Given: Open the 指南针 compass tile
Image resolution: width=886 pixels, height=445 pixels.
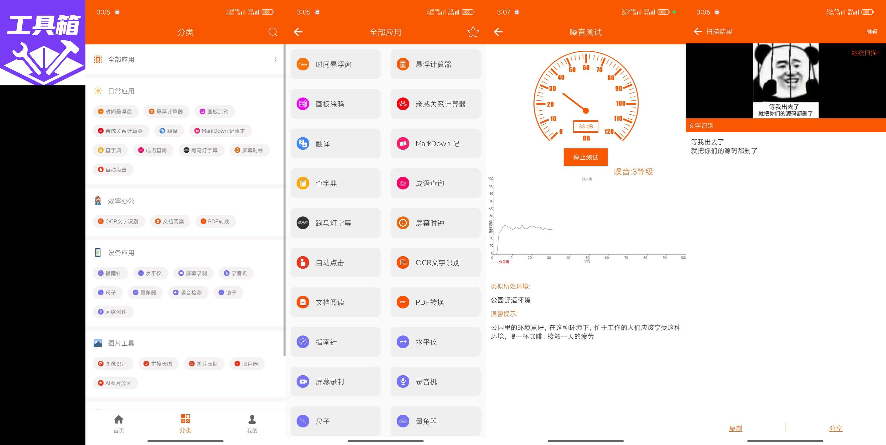Looking at the screenshot, I should click(x=335, y=342).
